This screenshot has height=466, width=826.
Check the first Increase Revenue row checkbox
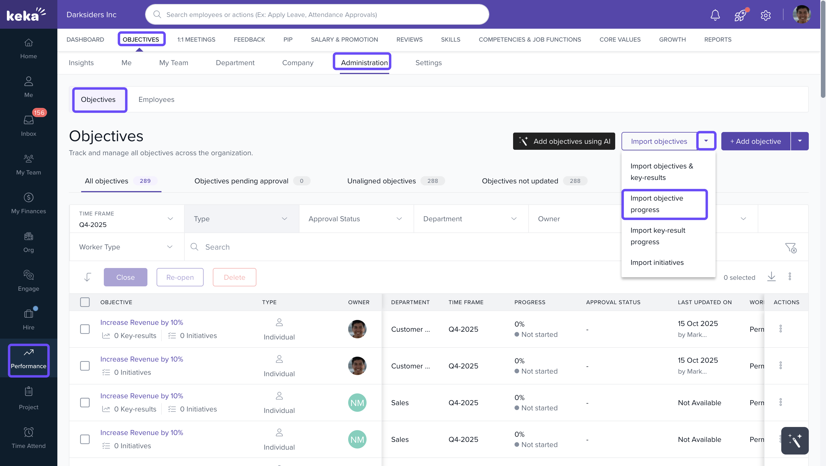pos(85,329)
